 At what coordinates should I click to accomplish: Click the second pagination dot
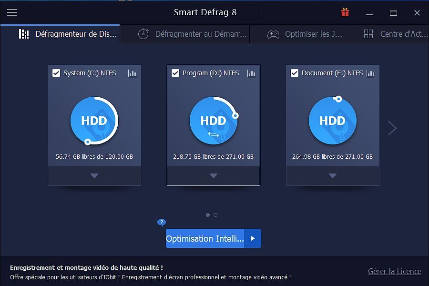click(x=215, y=215)
